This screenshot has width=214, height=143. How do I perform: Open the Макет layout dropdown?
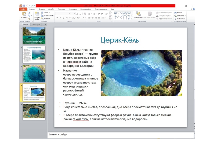[x=45, y=13]
